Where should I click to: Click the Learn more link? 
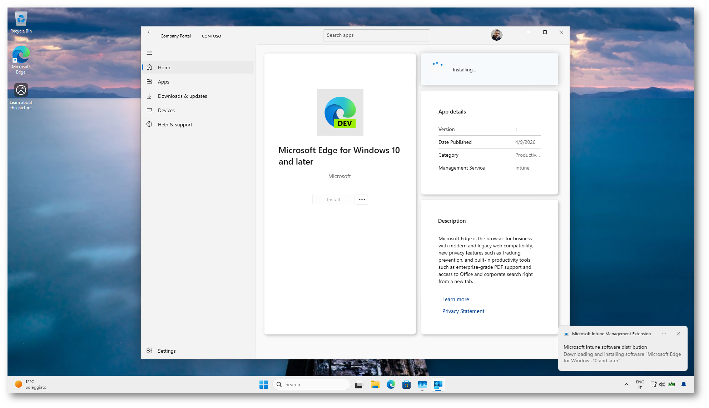point(455,299)
